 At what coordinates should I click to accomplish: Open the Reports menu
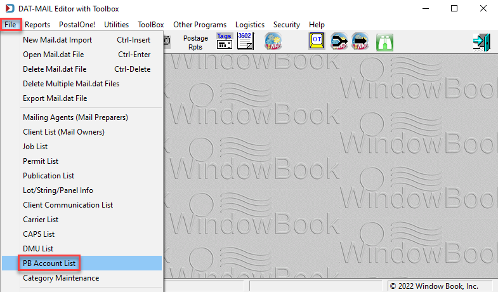(37, 25)
